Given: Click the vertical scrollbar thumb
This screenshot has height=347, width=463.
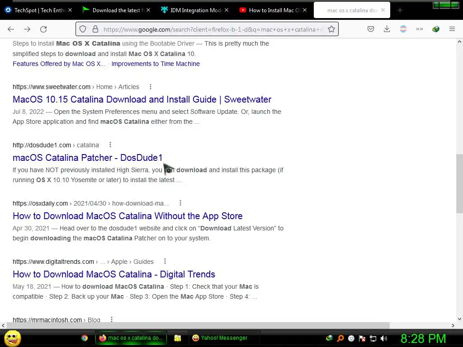Looking at the screenshot, I should [x=459, y=183].
